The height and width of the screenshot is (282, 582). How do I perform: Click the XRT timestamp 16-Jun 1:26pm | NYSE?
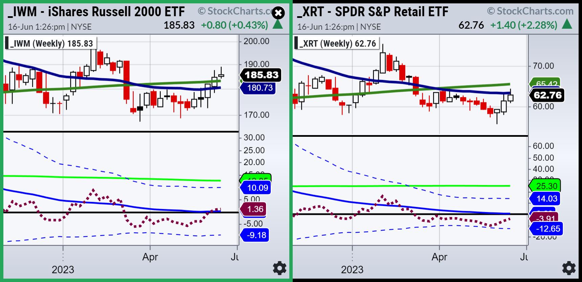[339, 27]
